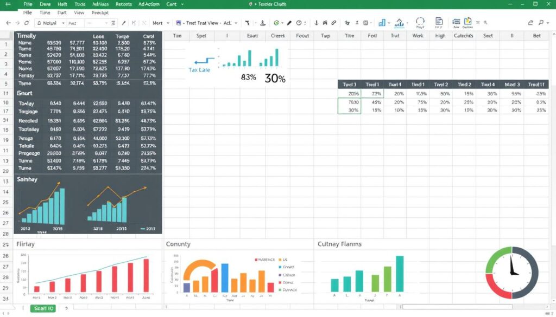Click the 83% value
This screenshot has width=556, height=317.
click(x=248, y=77)
